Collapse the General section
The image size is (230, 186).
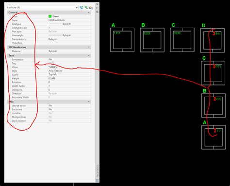pyautogui.click(x=89, y=13)
